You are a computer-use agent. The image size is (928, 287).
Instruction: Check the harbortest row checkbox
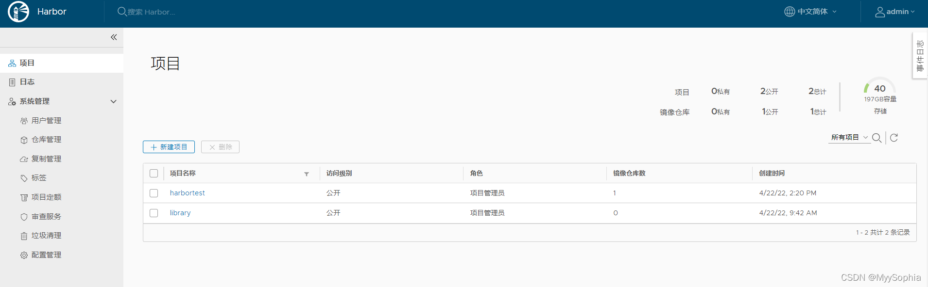coord(154,193)
